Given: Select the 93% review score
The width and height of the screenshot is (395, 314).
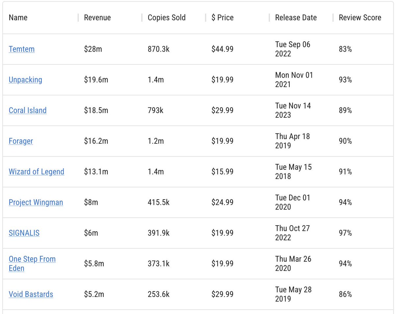Looking at the screenshot, I should 345,80.
